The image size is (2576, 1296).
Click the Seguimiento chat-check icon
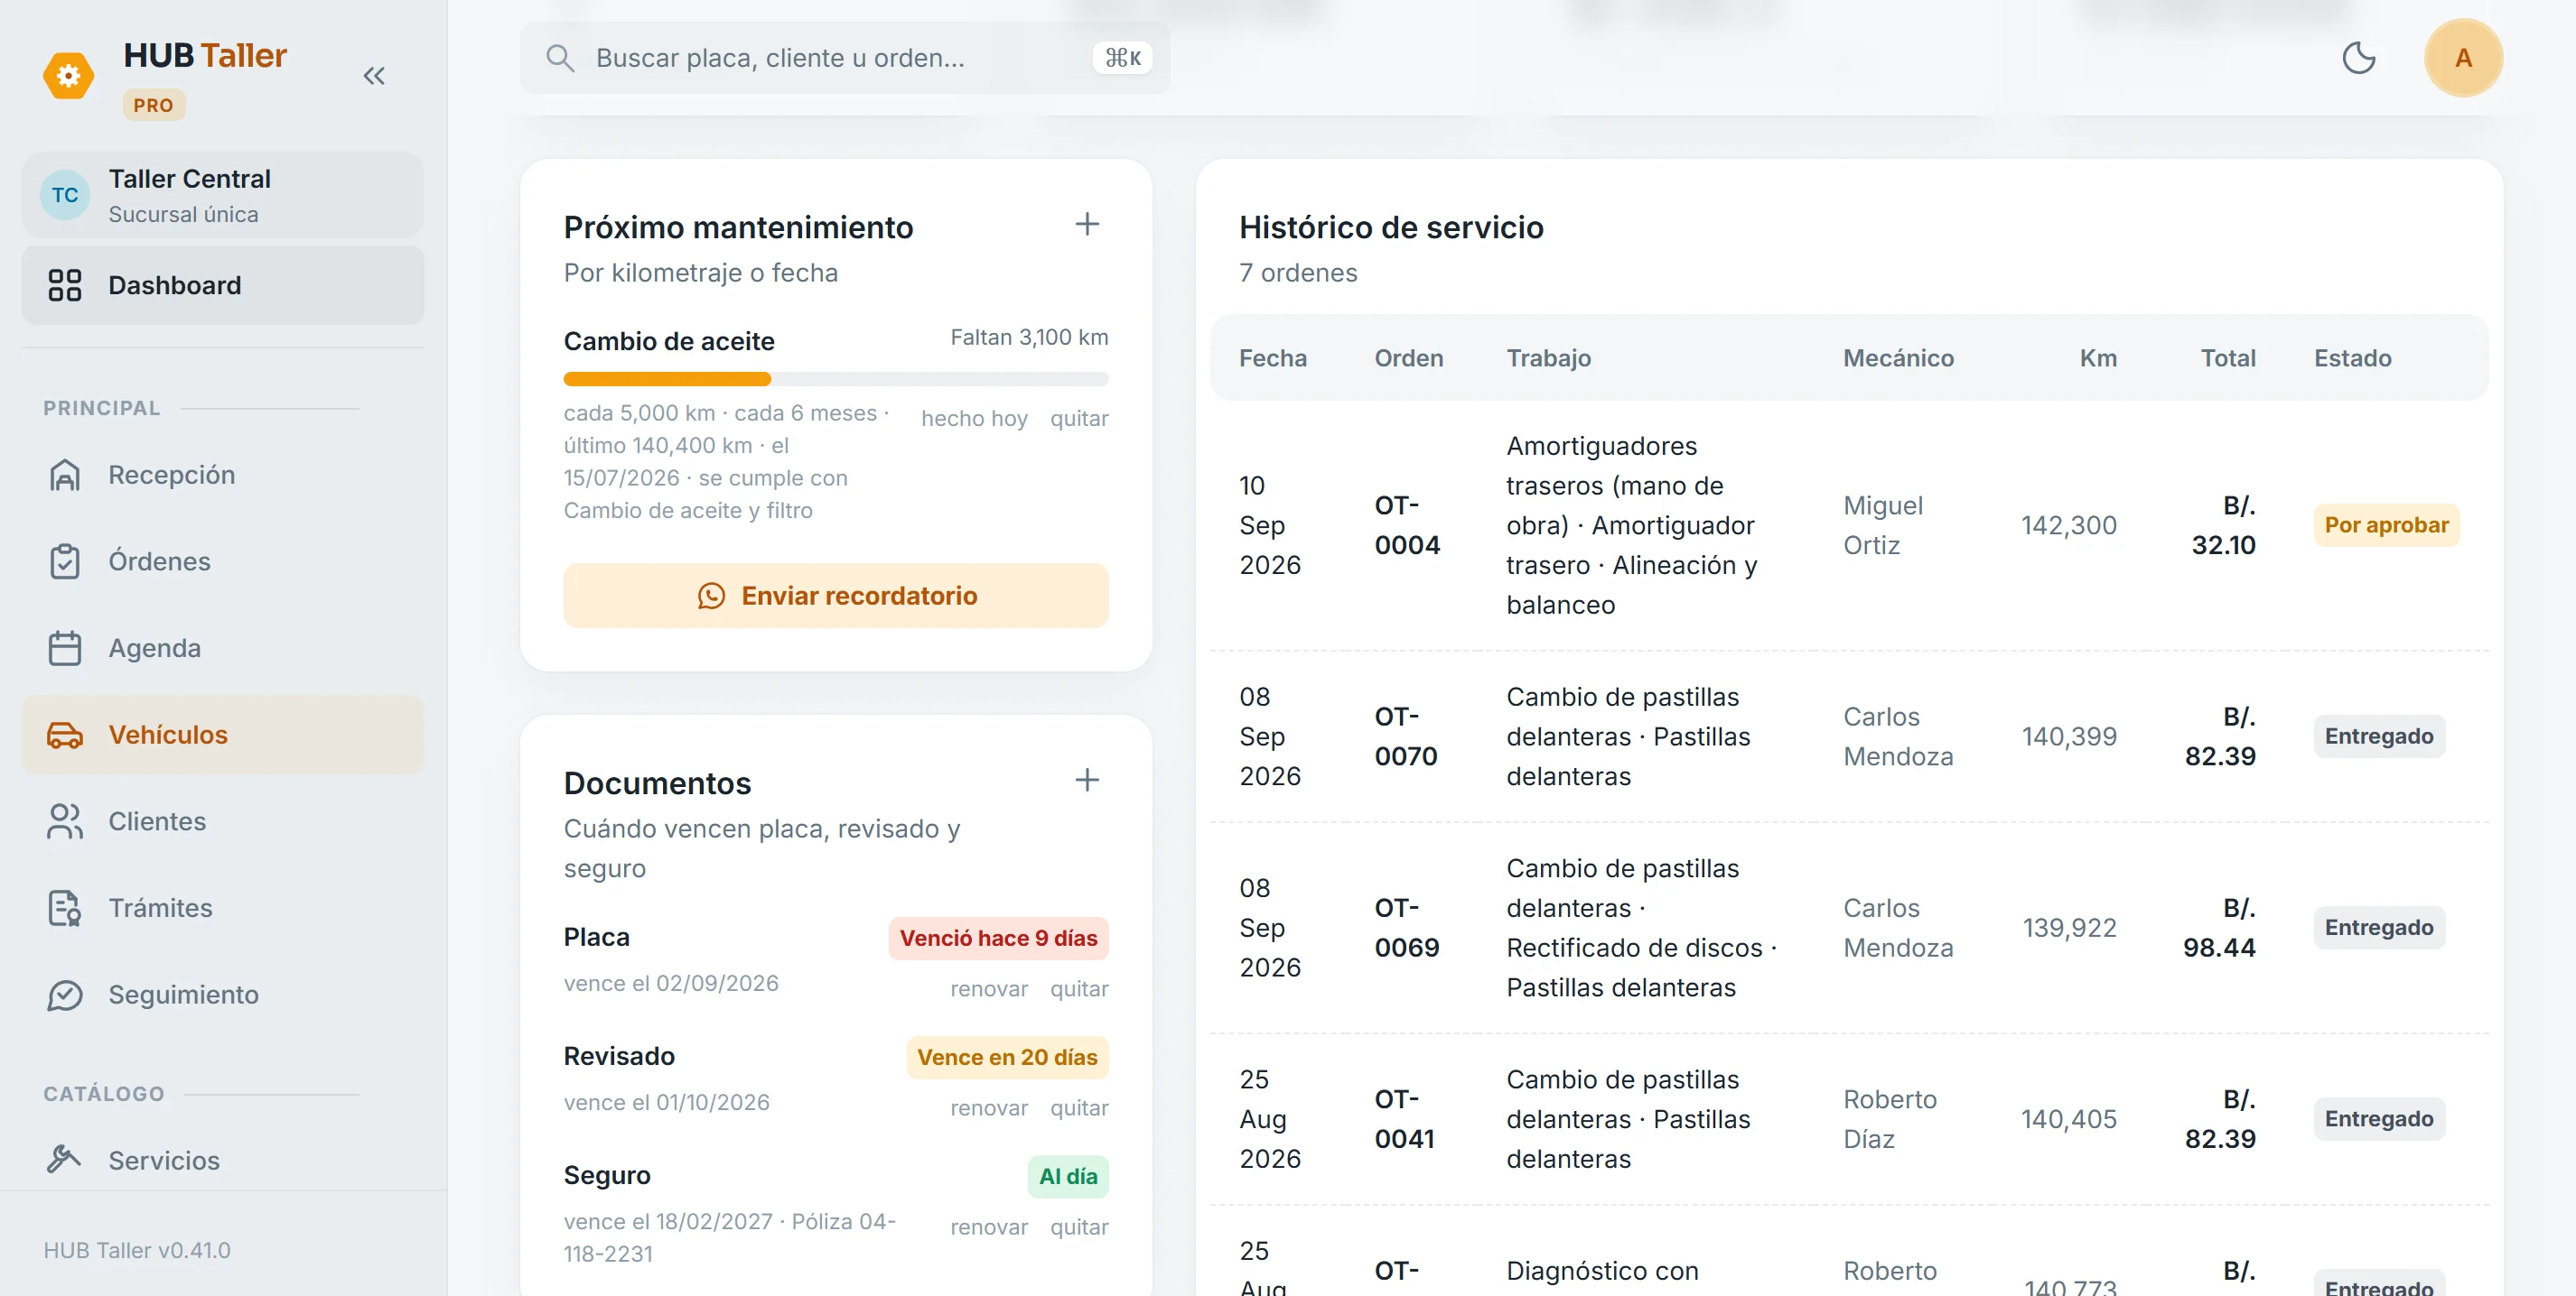click(65, 995)
